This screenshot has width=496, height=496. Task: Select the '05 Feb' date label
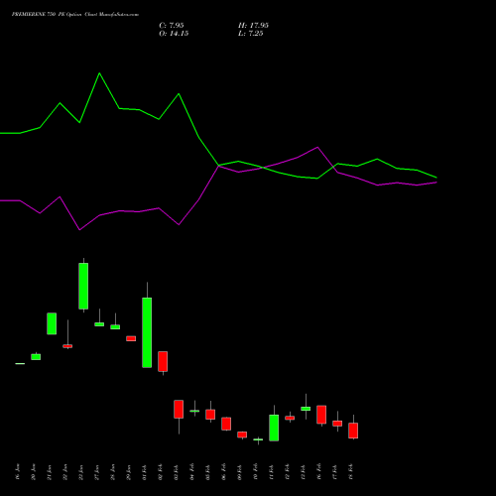click(x=208, y=472)
